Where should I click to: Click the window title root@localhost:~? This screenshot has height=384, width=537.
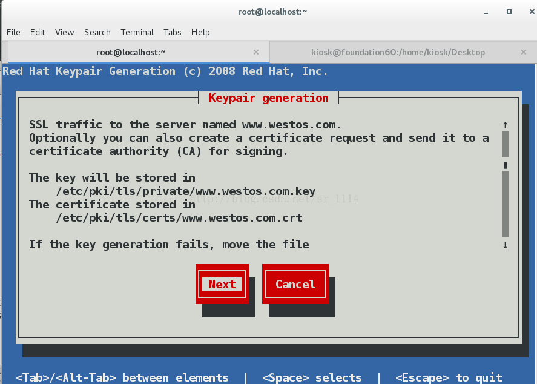(x=272, y=12)
